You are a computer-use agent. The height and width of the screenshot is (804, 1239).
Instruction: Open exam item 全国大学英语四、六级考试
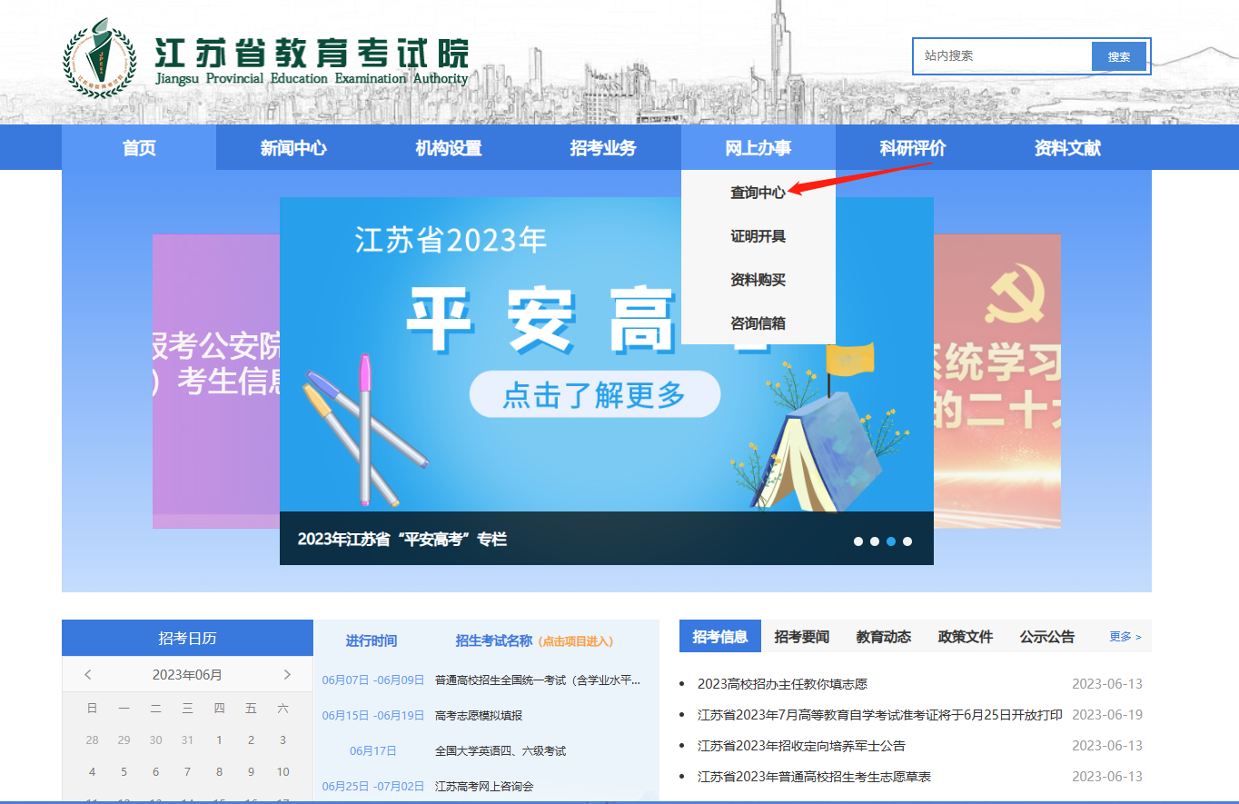tap(501, 750)
